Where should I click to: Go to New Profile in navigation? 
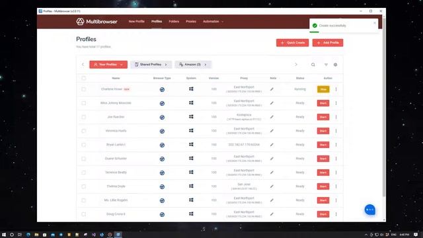point(137,21)
